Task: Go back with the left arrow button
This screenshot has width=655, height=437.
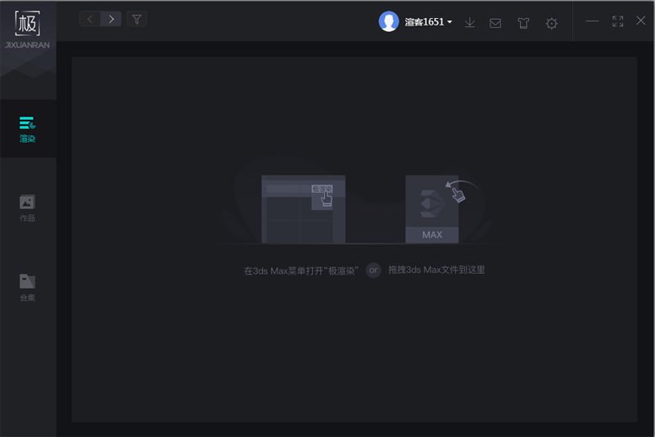Action: click(x=90, y=19)
